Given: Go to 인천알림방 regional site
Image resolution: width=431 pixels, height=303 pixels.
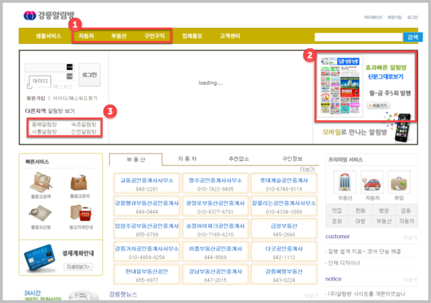Looking at the screenshot, I should click(x=84, y=132).
